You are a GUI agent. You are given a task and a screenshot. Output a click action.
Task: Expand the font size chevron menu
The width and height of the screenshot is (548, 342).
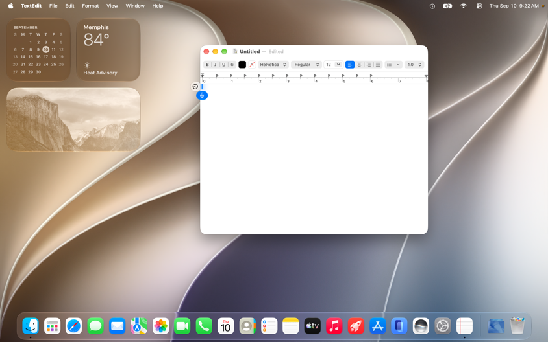(x=338, y=65)
